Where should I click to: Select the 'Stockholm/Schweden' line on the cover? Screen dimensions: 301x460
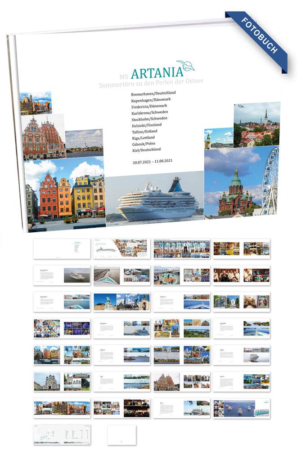tap(150, 119)
